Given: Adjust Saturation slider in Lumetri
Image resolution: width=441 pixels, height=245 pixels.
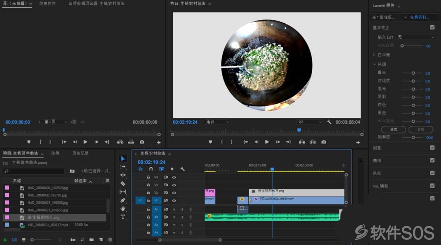Looking at the screenshot, I should click(413, 137).
